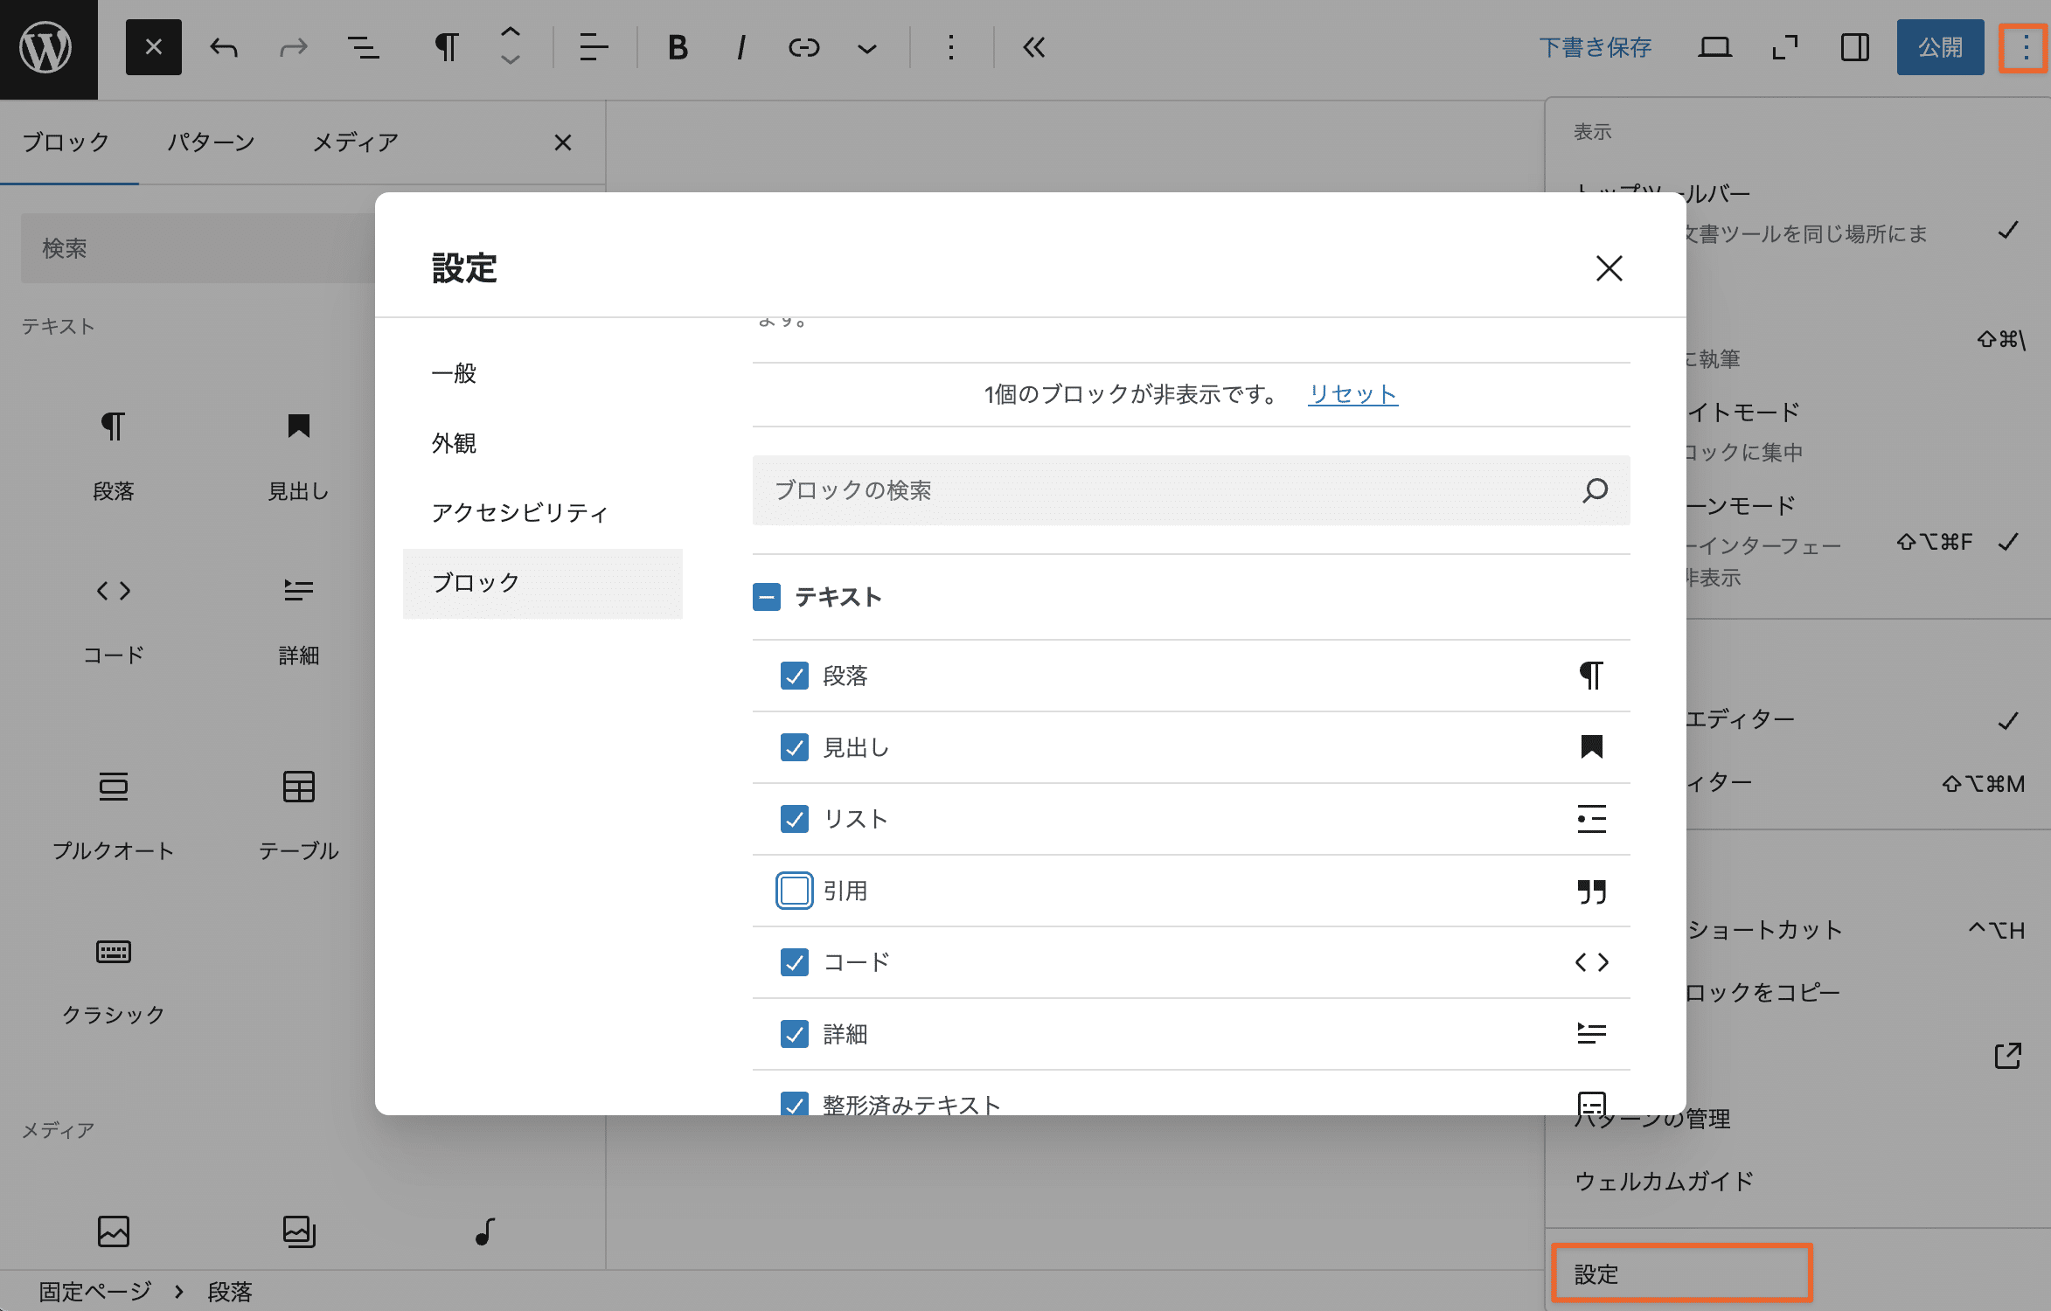Open the 一般 settings section
This screenshot has height=1311, width=2051.
tap(542, 374)
